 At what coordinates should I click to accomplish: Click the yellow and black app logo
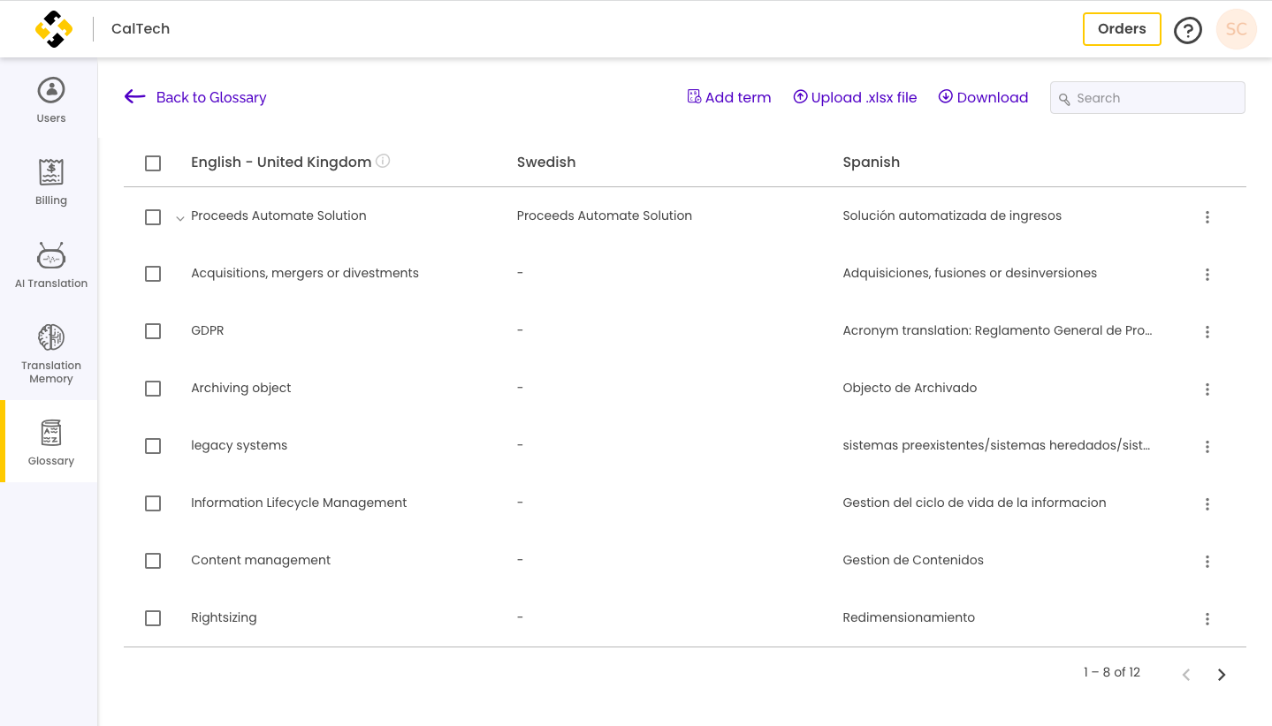click(54, 29)
